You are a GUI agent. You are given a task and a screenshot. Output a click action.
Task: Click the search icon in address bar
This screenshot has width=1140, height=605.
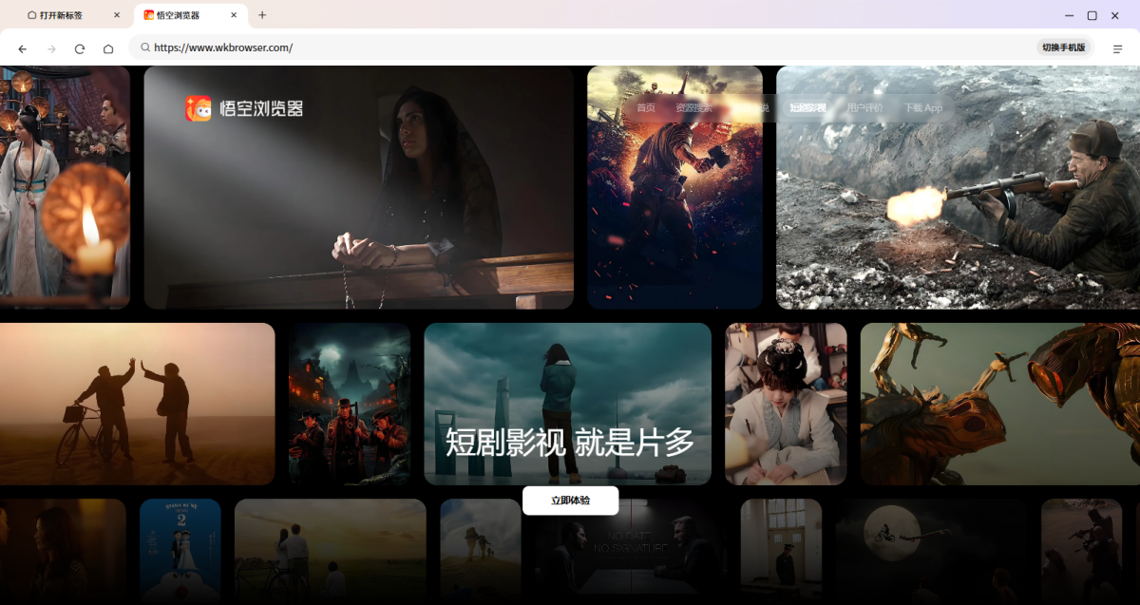point(145,47)
